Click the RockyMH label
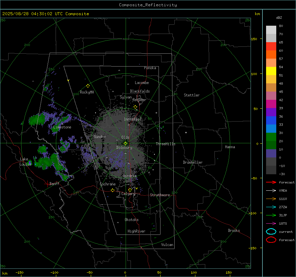This screenshot has width=296, height=277. click(87, 92)
